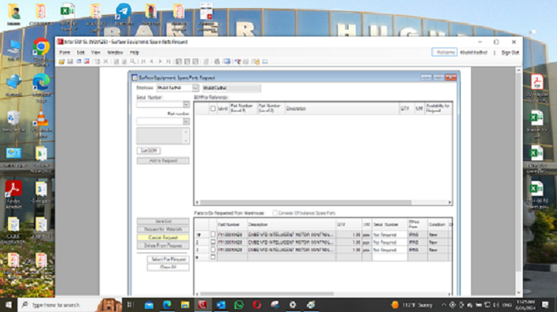Click the 112°F Sunny weather widget
557x312 pixels.
[x=412, y=305]
